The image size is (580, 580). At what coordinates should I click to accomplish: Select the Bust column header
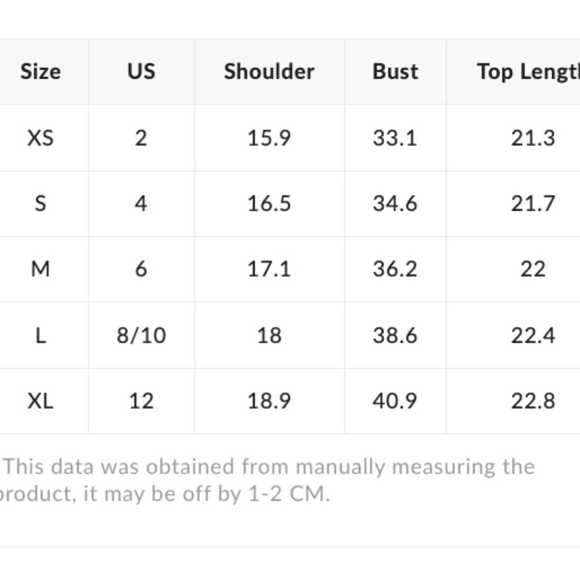[x=395, y=71]
